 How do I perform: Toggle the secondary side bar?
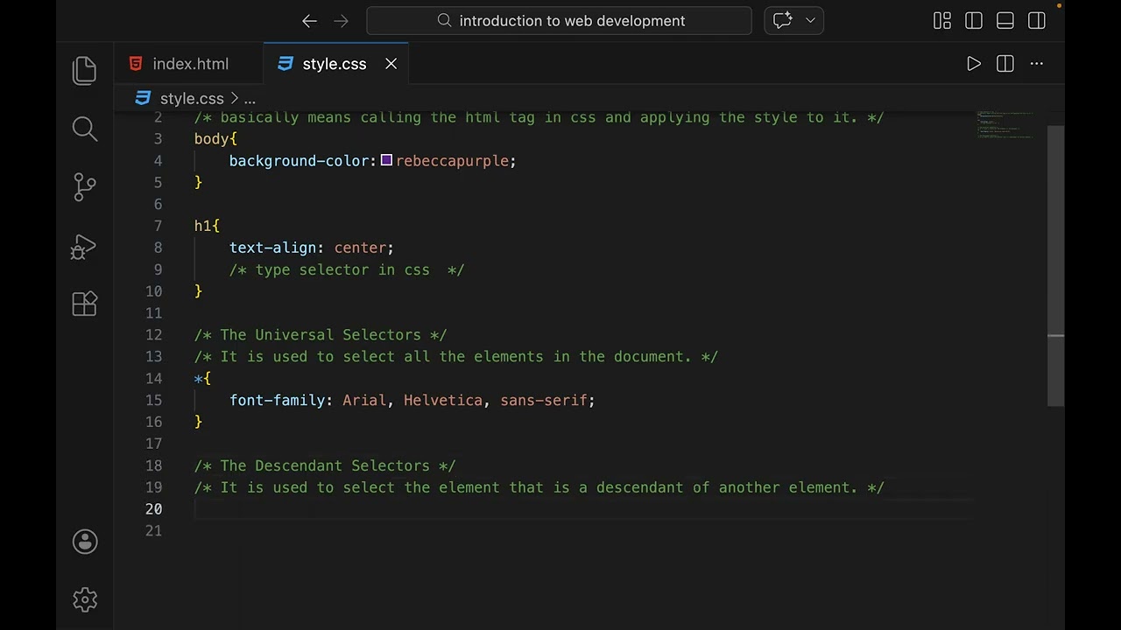[1036, 21]
